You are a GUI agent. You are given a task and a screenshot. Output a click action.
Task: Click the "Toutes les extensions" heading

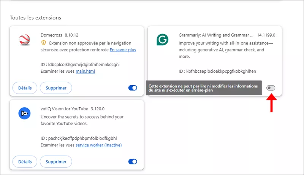click(35, 18)
